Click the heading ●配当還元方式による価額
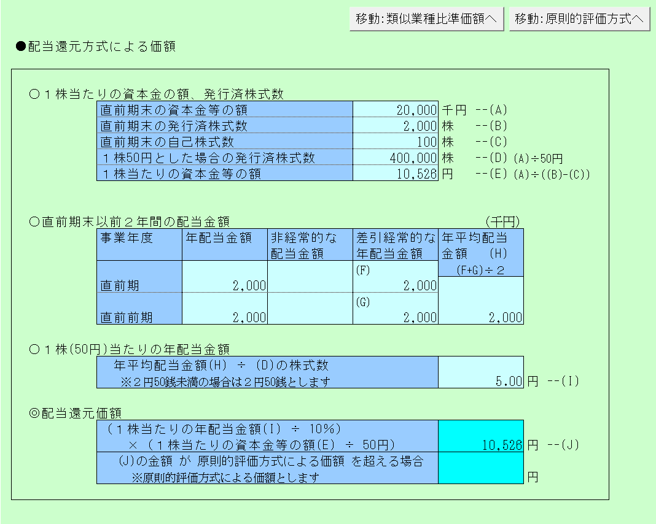The width and height of the screenshot is (656, 524). (96, 46)
